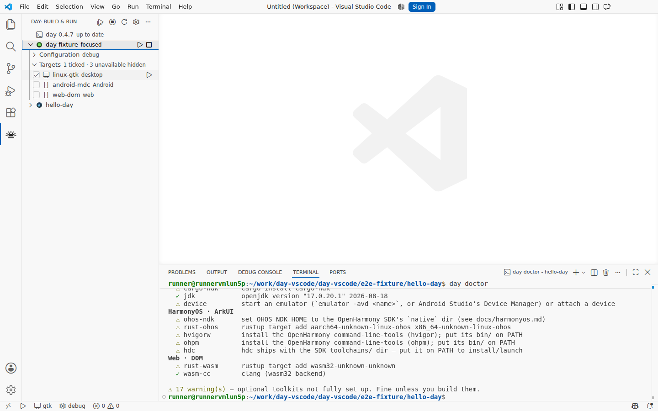Open the Selection menu
658x411 pixels.
click(69, 7)
